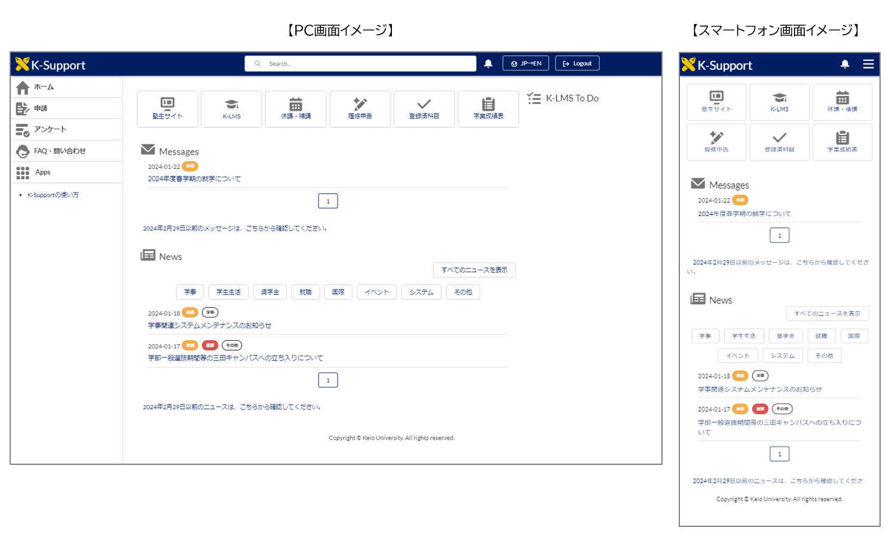
Task: Open 休講・補講 via its calendar icon
Action: pos(296,109)
